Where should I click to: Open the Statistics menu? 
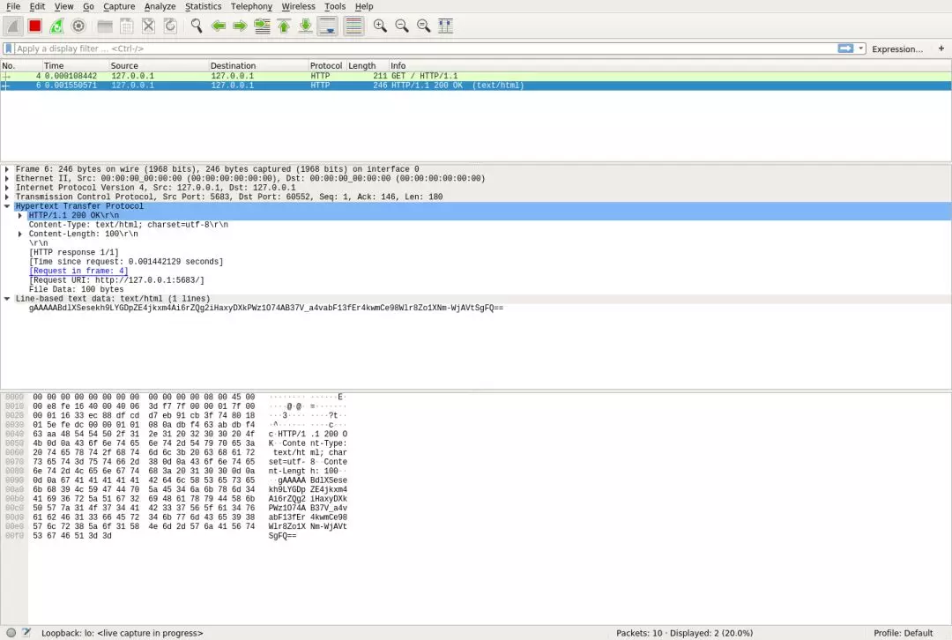click(x=203, y=6)
